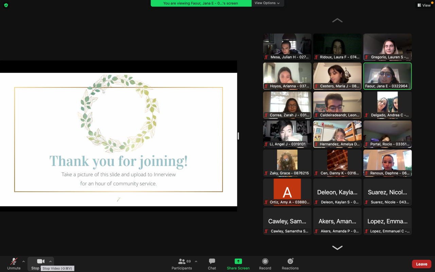Viewport: 435px width, 272px height.
Task: Click muted mic icon on Correa, Zarah tile
Action: (x=266, y=115)
